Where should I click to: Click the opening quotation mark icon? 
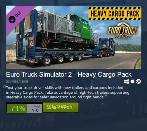5,86
